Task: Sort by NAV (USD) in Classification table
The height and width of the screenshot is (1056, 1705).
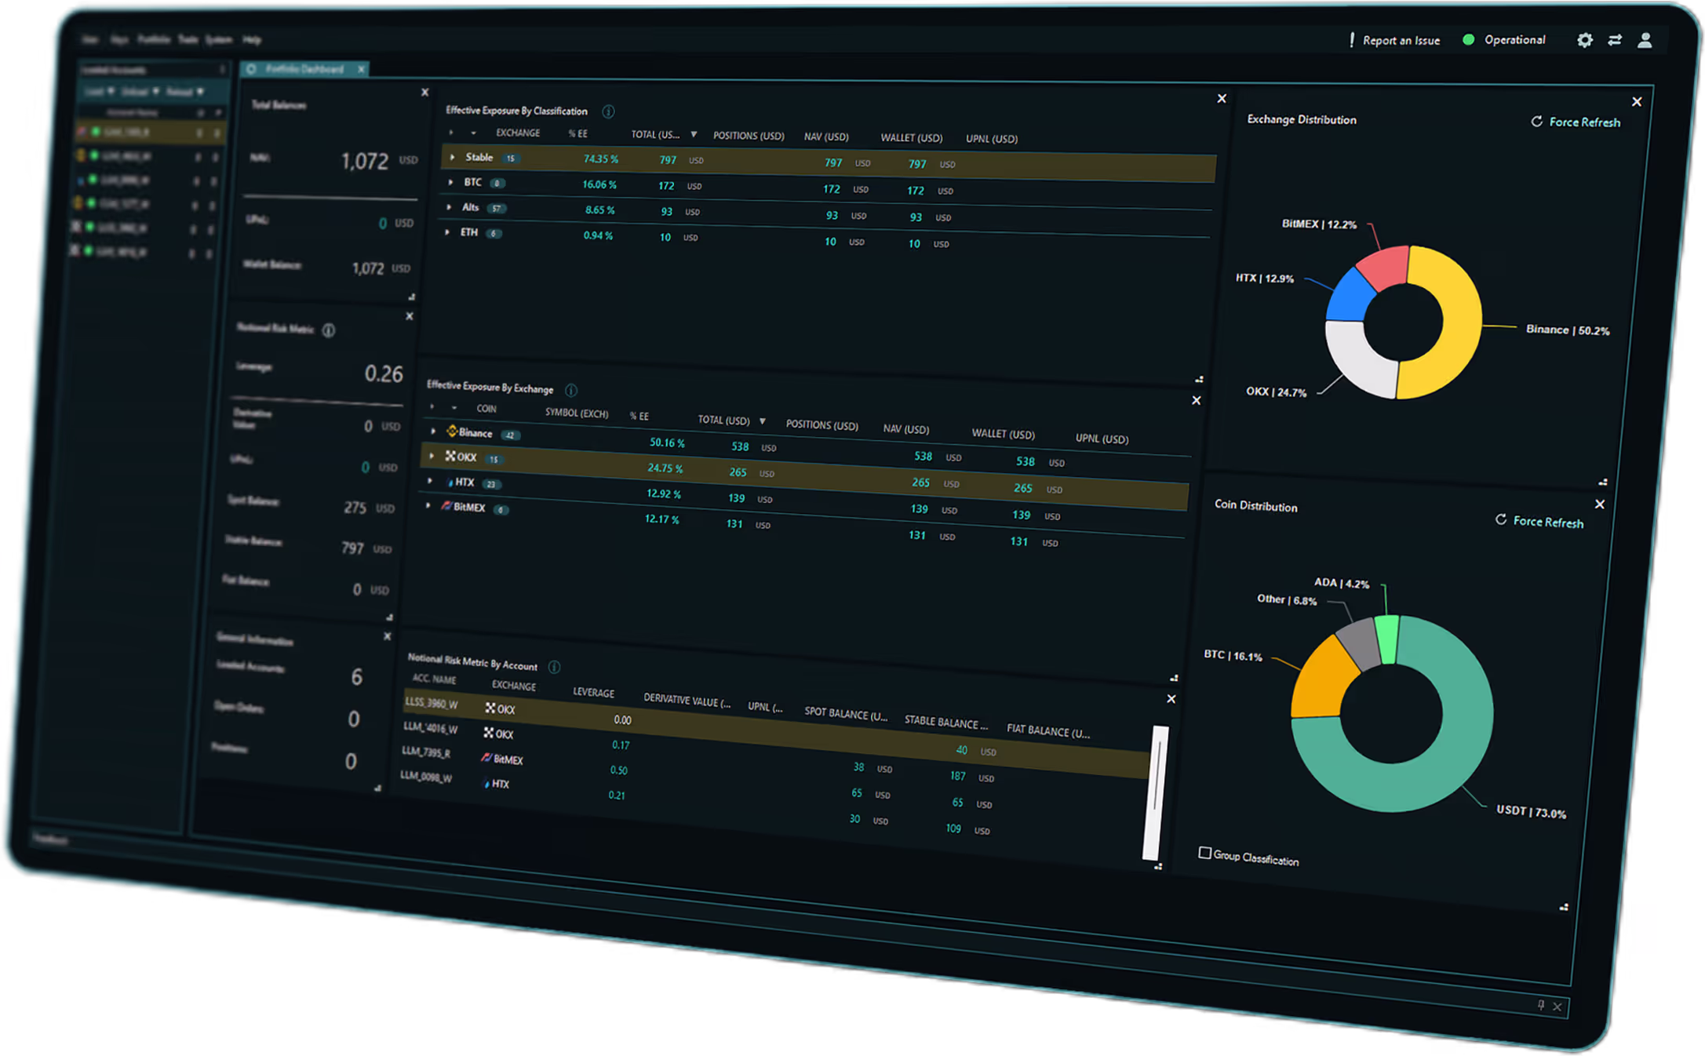Action: pos(826,137)
